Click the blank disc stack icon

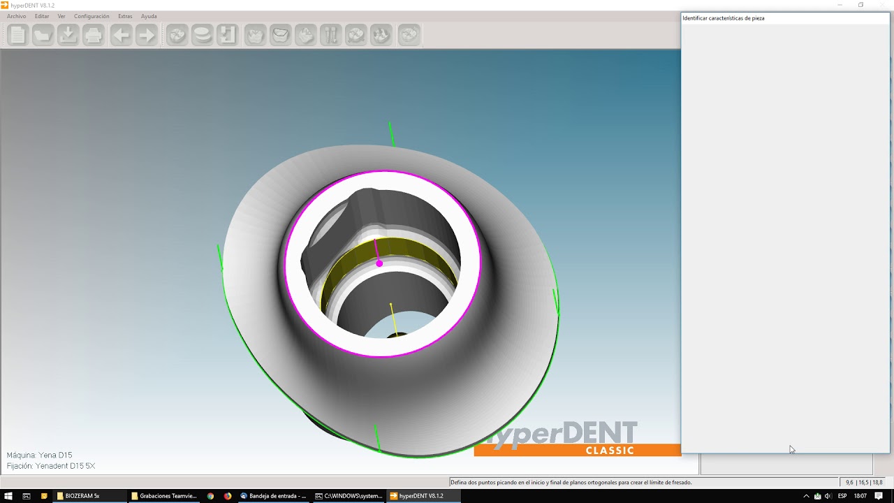pos(203,34)
